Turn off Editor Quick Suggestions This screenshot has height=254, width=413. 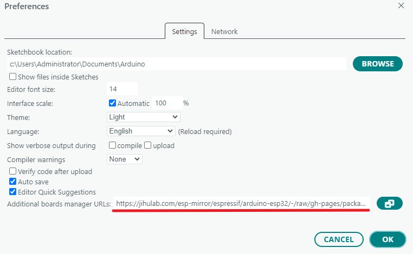pyautogui.click(x=12, y=192)
